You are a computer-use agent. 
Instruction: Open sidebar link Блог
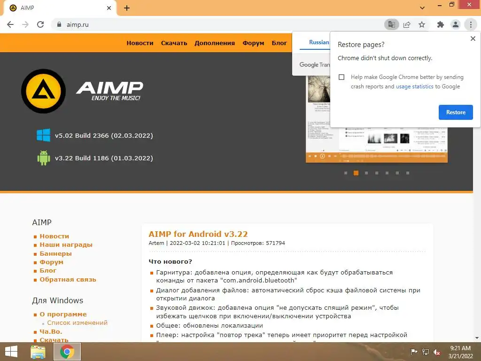(48, 271)
